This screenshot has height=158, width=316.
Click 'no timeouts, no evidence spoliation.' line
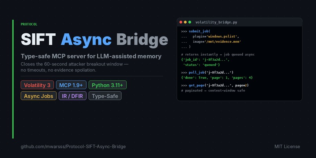coord(58,70)
